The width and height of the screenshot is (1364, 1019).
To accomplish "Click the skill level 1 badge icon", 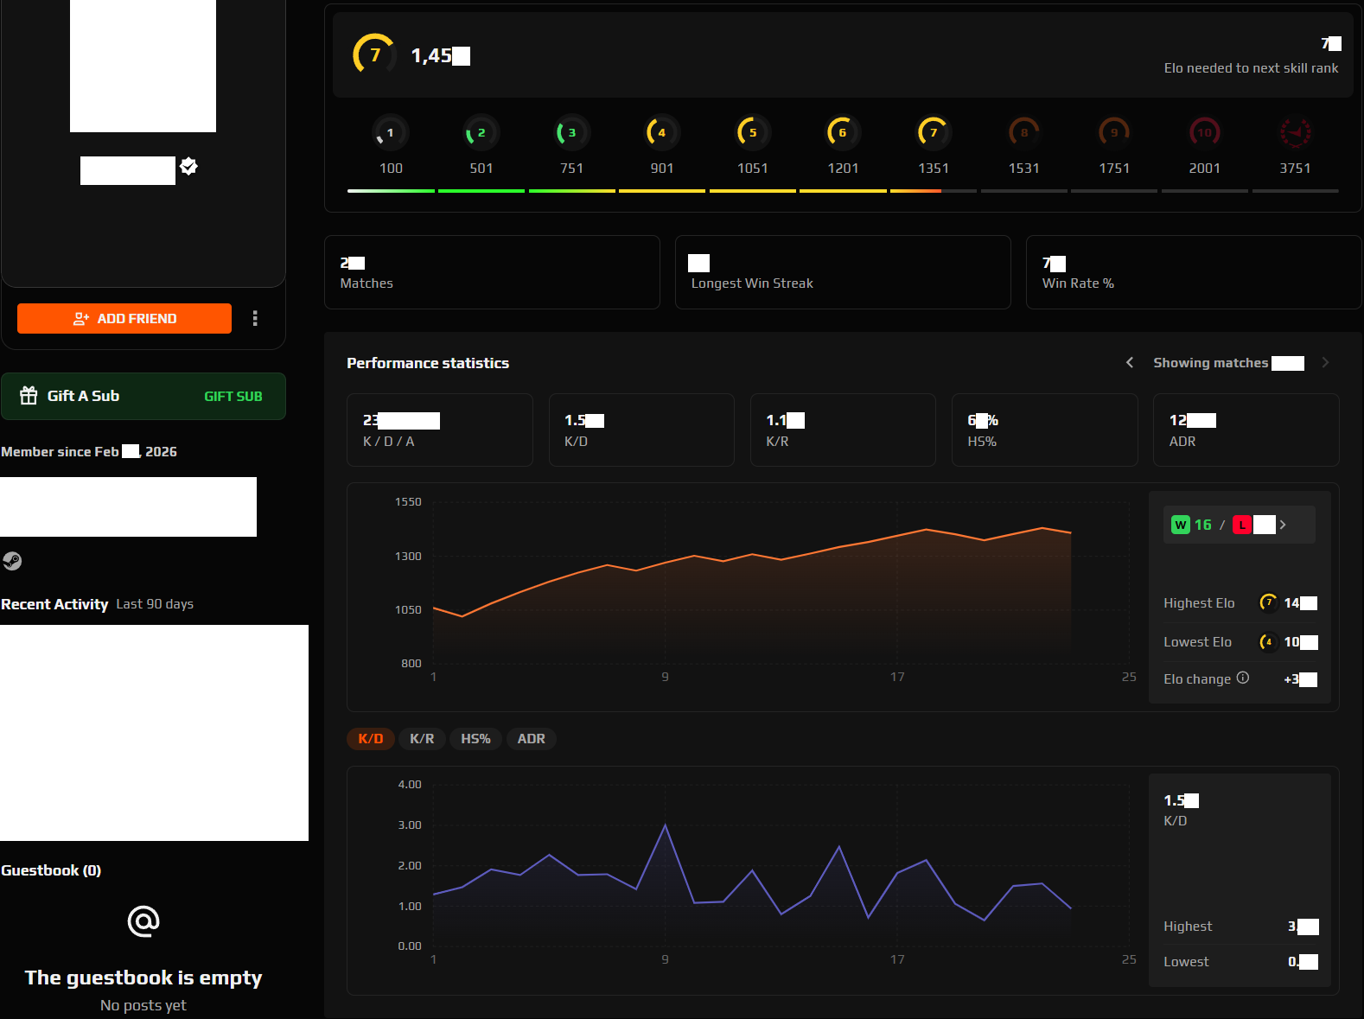I will click(390, 132).
